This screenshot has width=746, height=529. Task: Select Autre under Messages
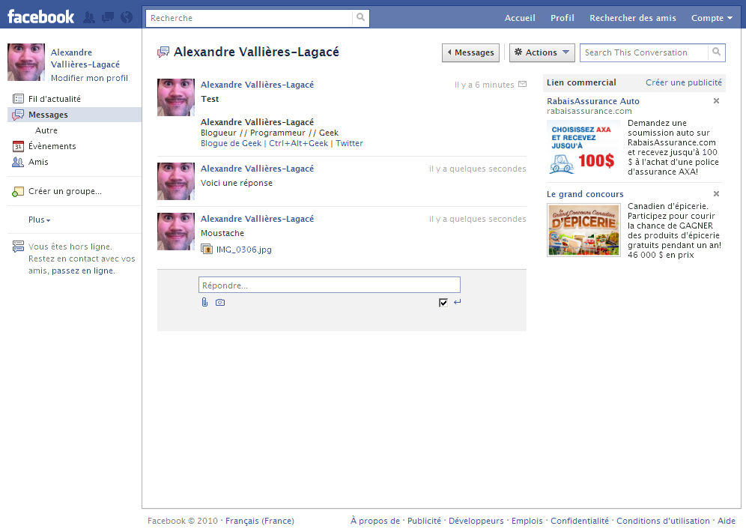[x=46, y=130]
